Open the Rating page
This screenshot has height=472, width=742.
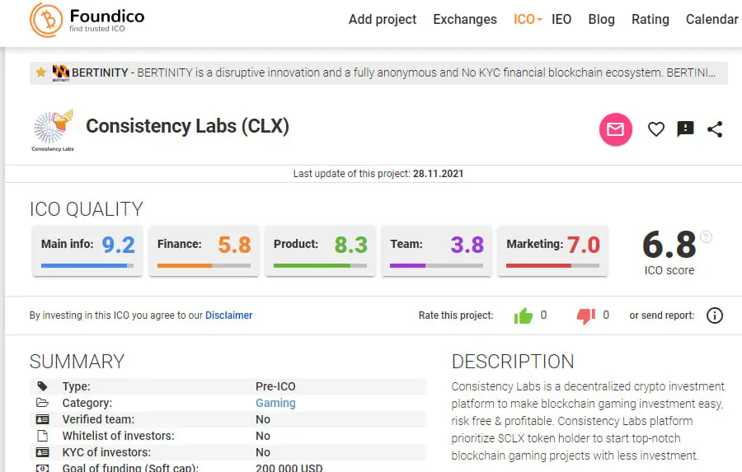[650, 20]
